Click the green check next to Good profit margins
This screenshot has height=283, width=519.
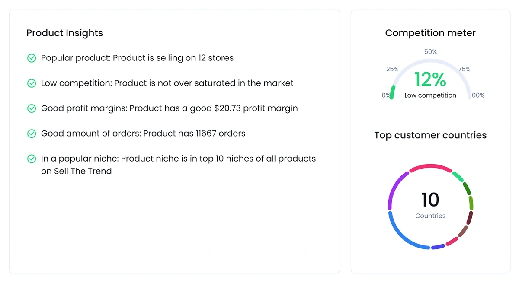pyautogui.click(x=32, y=108)
